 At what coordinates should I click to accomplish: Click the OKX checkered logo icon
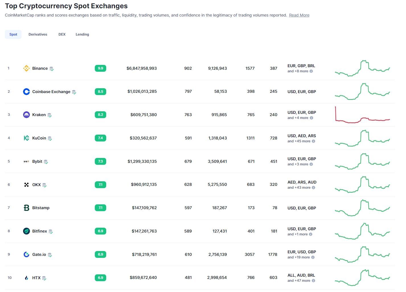point(26,185)
